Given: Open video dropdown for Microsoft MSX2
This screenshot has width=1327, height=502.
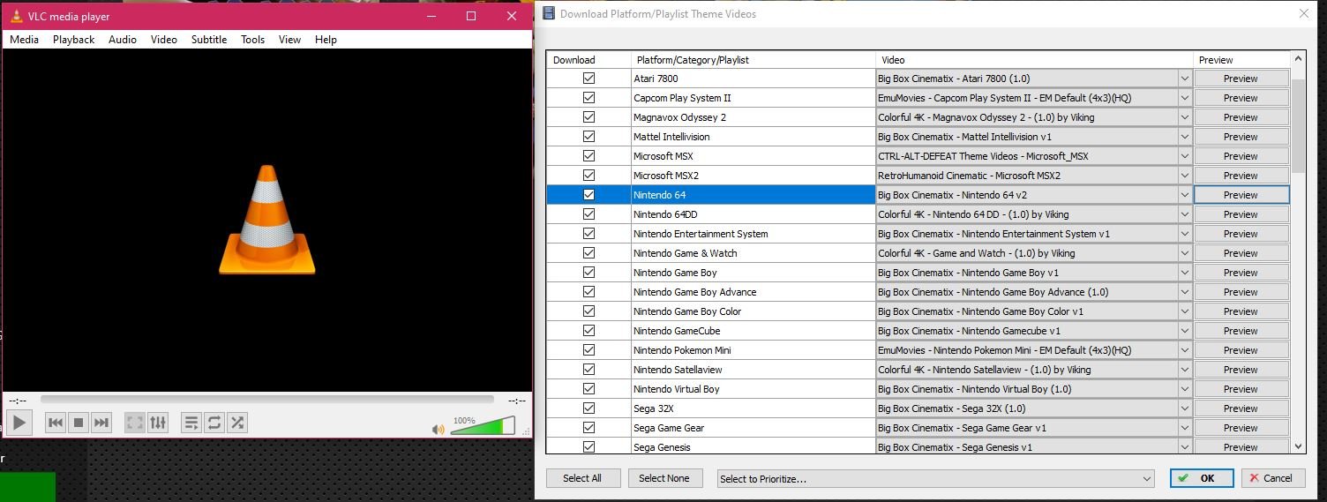Looking at the screenshot, I should [1185, 176].
